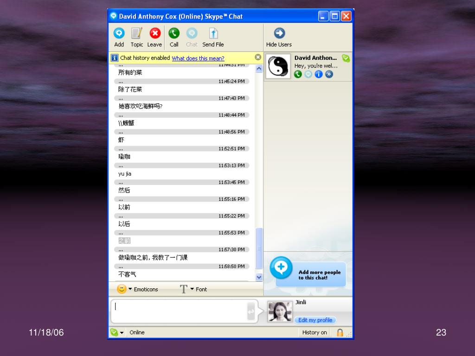This screenshot has height=356, width=475.
Task: Click the Add participant toolbar icon
Action: [119, 33]
